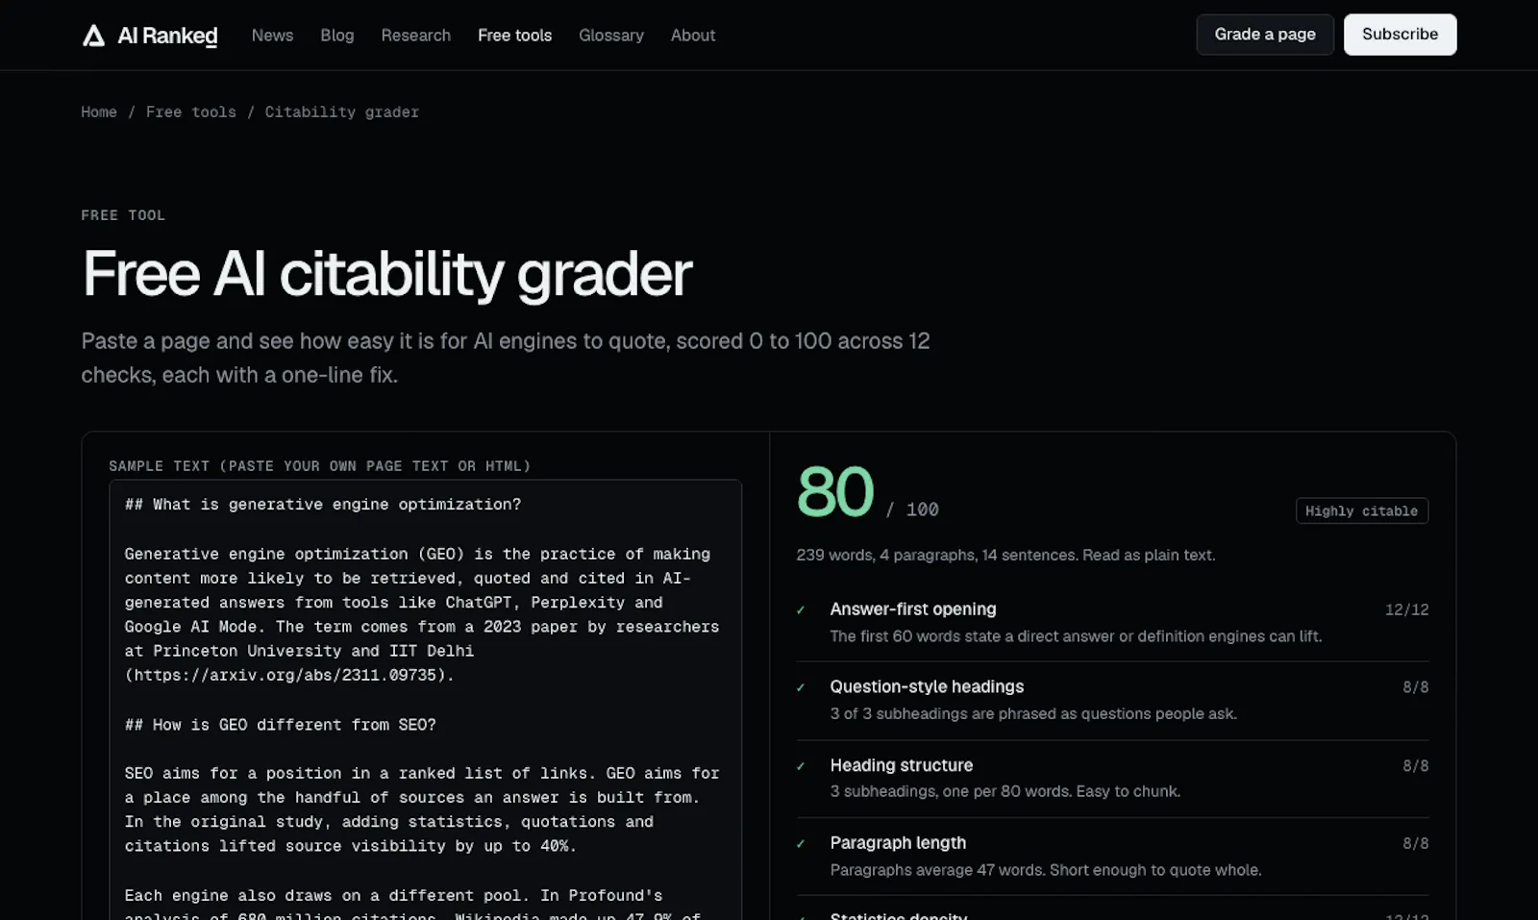Click the Question-style headings green checkmark
The image size is (1538, 920).
coord(801,687)
